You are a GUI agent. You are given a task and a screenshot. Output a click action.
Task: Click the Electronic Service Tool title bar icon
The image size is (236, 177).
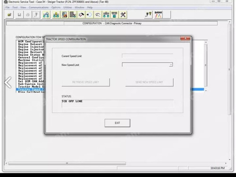(x=6, y=2)
